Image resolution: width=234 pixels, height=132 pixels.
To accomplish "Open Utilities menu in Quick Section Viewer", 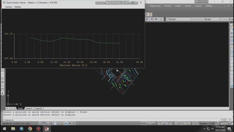I will [18, 7].
